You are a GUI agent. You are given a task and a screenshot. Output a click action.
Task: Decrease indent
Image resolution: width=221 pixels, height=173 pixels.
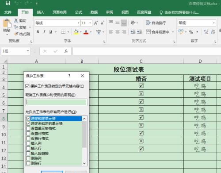coord(133,32)
